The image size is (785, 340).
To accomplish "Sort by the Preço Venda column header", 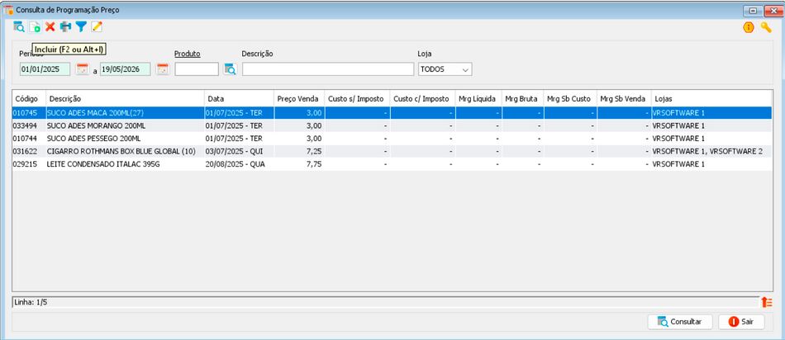I will 299,99.
